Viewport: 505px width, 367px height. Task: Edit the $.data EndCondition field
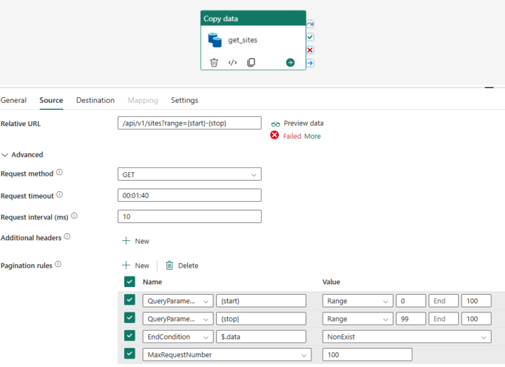tap(261, 337)
